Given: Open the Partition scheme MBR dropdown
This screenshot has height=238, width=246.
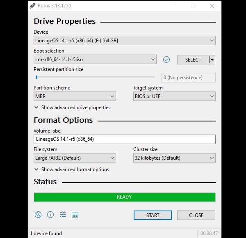Looking at the screenshot, I should [75, 96].
